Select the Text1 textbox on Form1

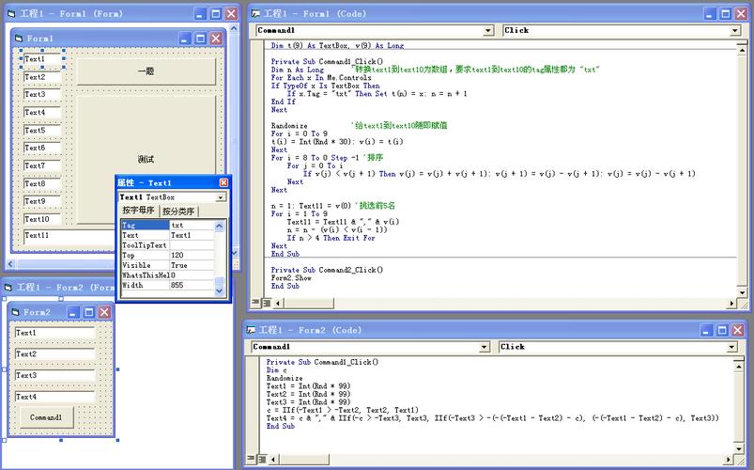42,59
